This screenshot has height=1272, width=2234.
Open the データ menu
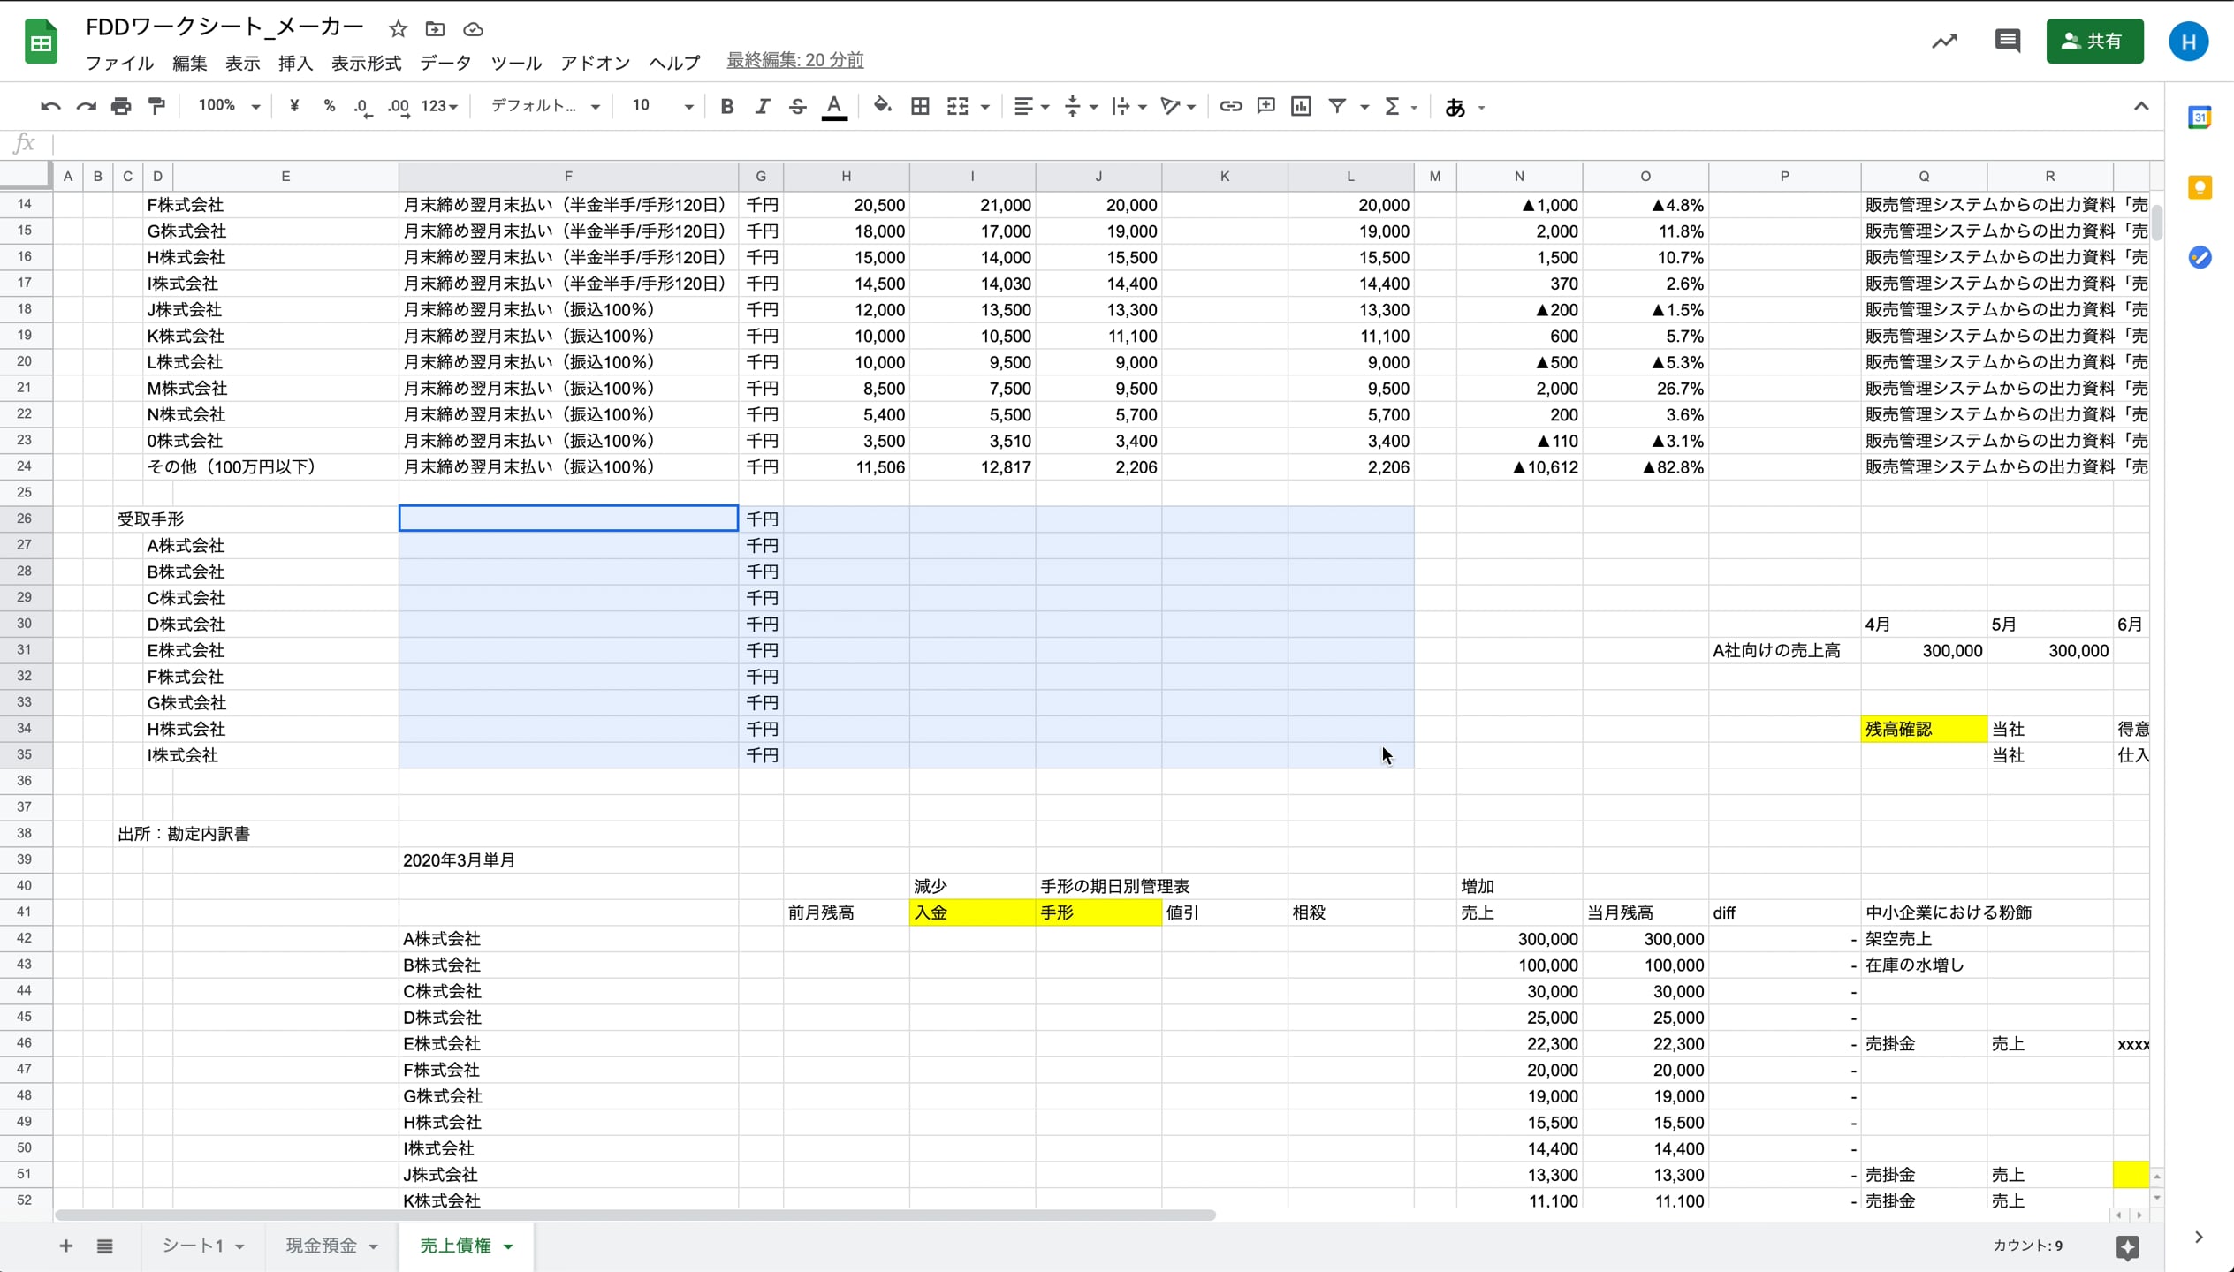click(x=445, y=63)
